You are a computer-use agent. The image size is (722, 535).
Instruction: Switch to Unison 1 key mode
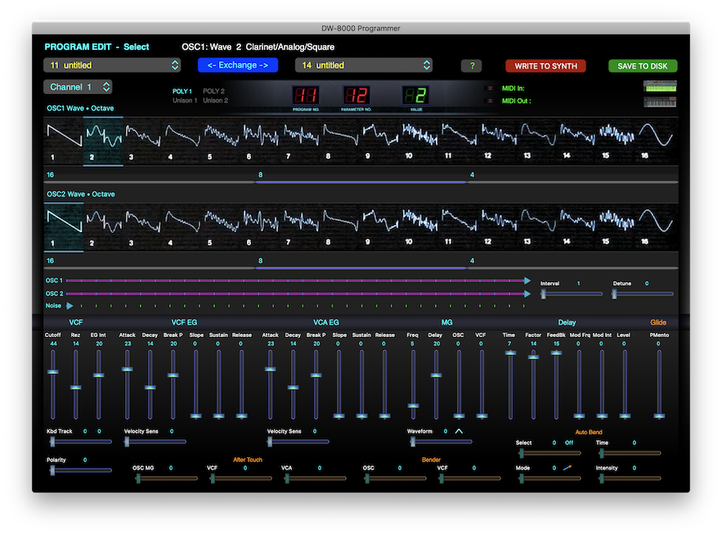(x=184, y=101)
